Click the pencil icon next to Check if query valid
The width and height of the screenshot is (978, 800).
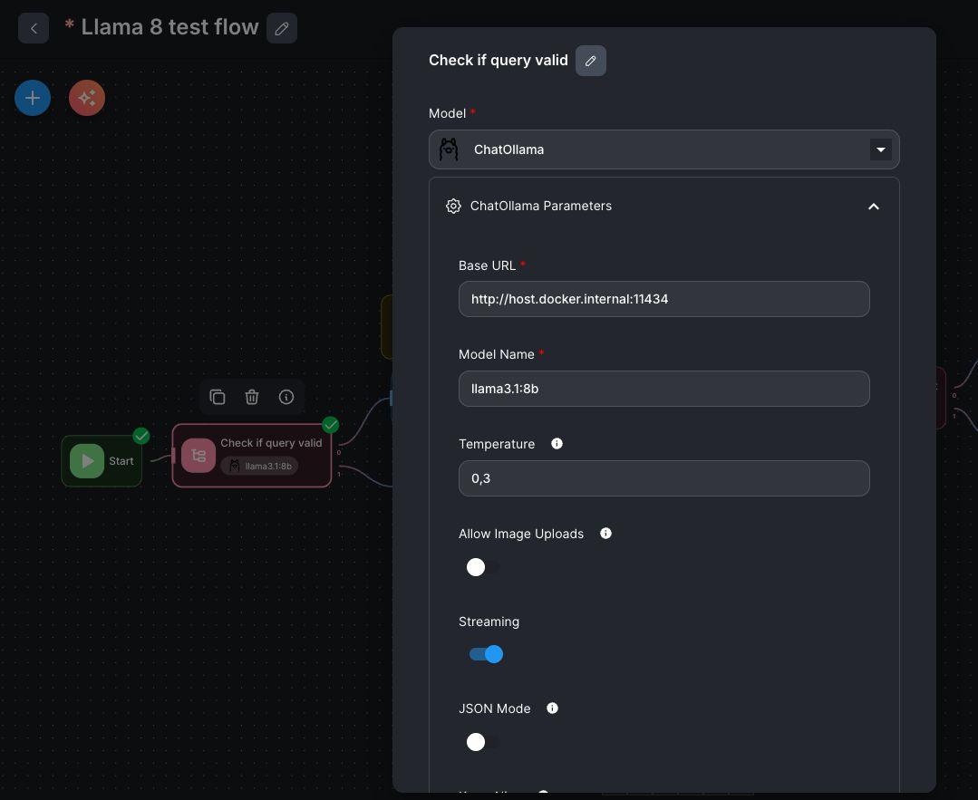click(590, 60)
